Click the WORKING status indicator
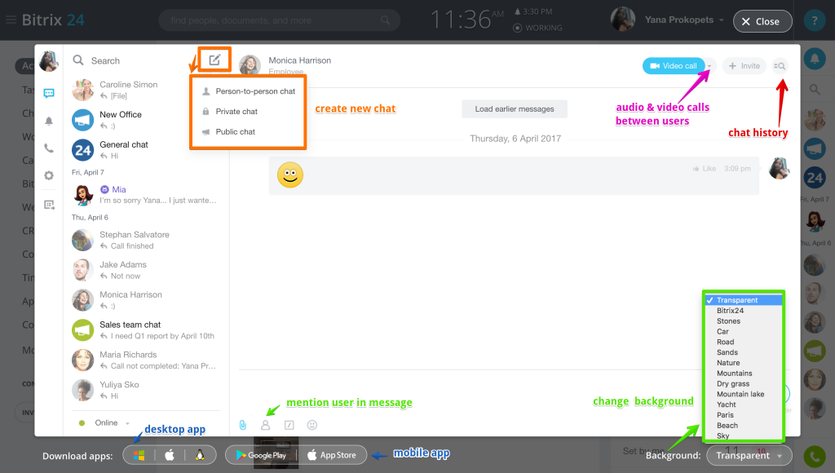The width and height of the screenshot is (835, 473). 538,28
